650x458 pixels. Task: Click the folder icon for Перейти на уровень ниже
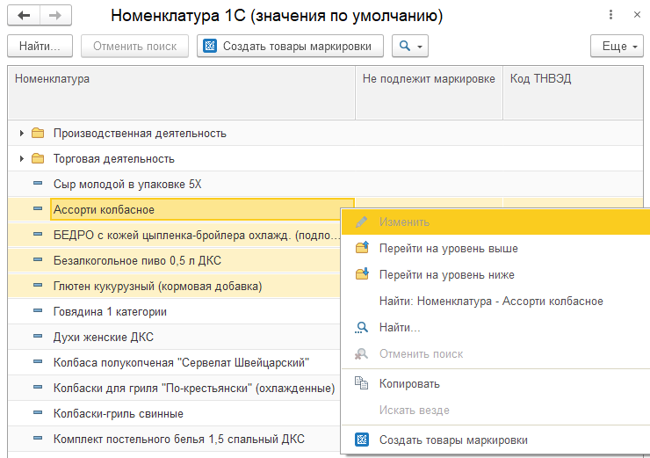click(x=362, y=274)
